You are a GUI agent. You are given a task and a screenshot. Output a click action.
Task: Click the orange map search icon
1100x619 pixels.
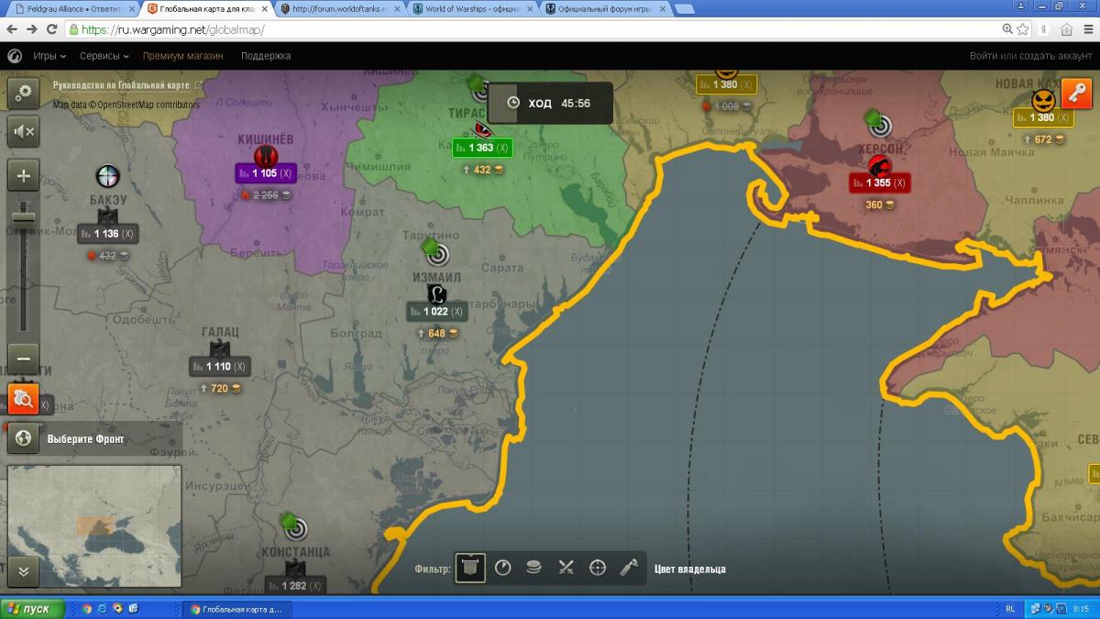[x=24, y=399]
